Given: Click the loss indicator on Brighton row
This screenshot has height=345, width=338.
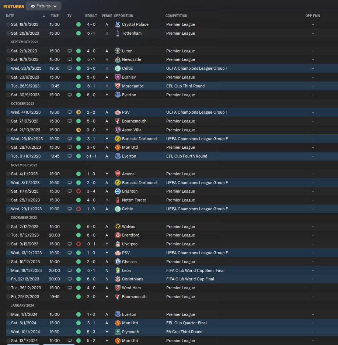Looking at the screenshot, I should [79, 191].
